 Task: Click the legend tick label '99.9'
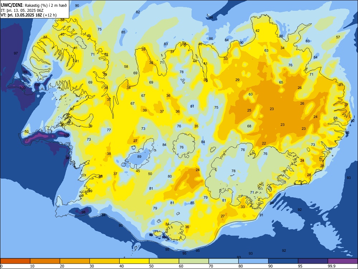tap(331, 266)
